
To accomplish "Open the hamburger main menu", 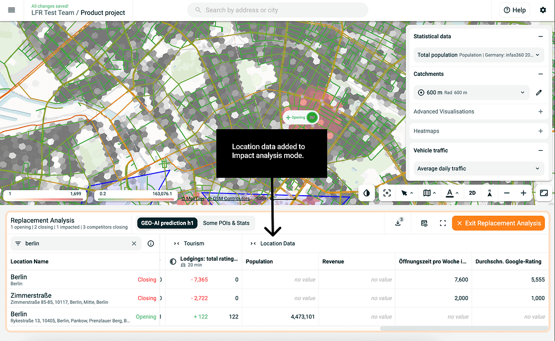I will (11, 10).
